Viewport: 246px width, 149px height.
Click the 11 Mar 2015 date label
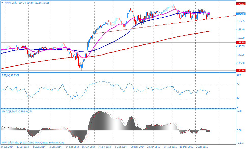187,147
